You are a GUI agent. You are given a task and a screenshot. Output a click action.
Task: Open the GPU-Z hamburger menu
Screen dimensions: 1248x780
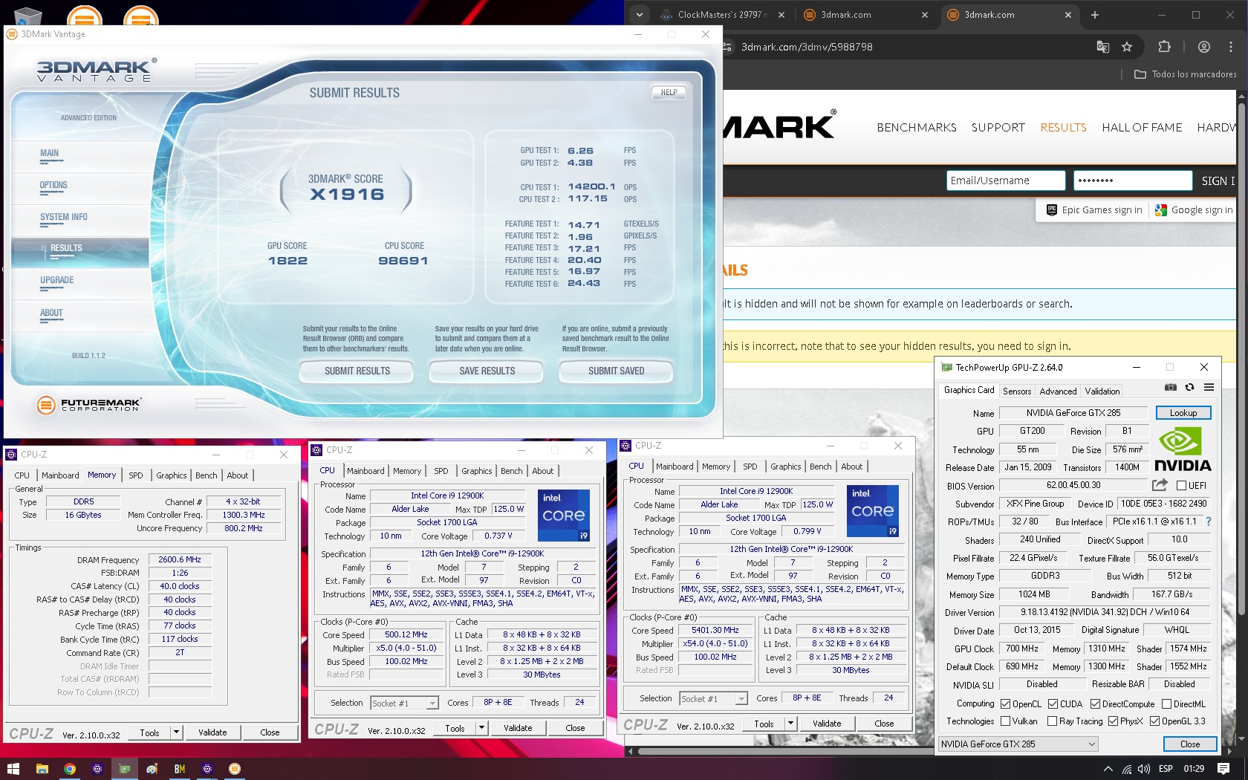[1209, 387]
